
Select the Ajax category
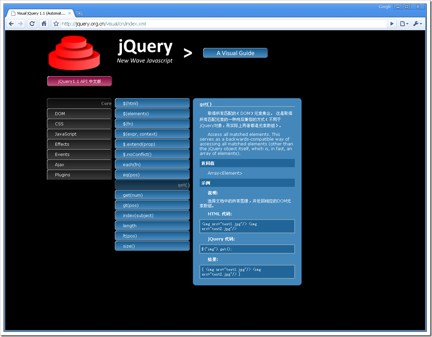pyautogui.click(x=80, y=165)
